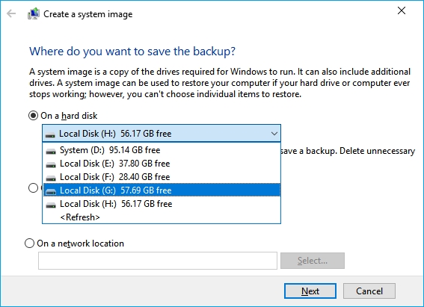The width and height of the screenshot is (424, 307).
Task: Click the 'Create a system image' title text
Action: click(88, 14)
